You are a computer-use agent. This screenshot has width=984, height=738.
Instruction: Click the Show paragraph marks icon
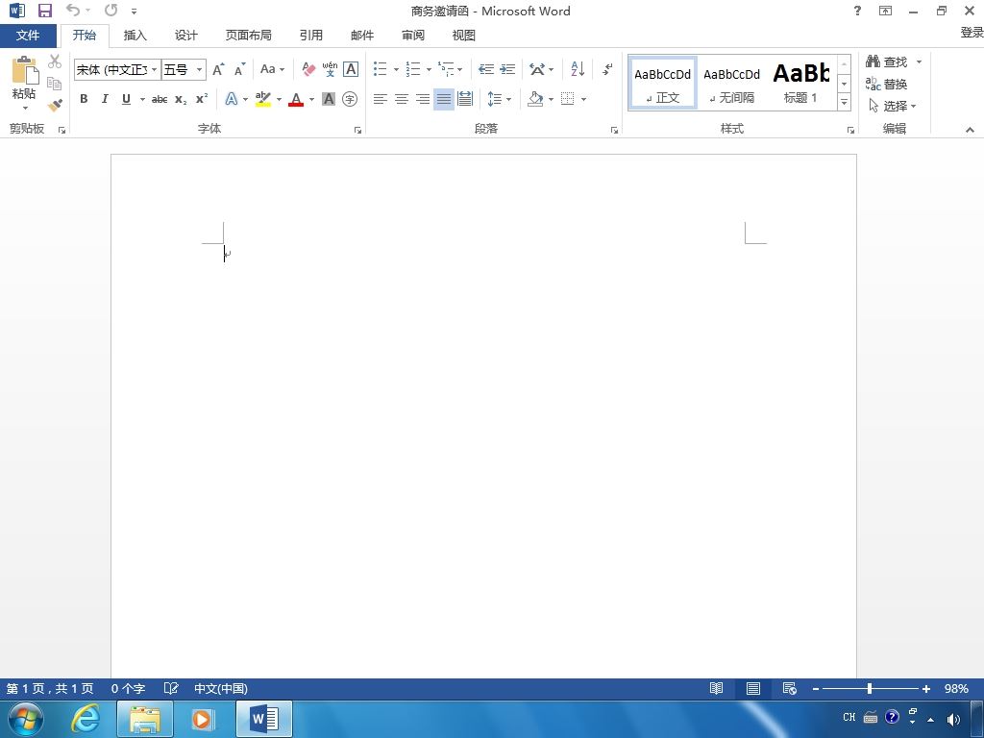point(607,69)
